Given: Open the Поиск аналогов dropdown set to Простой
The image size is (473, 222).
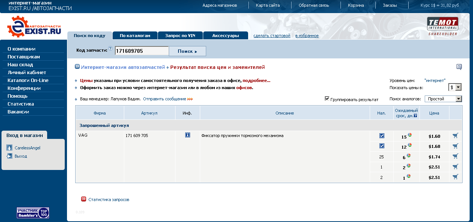Looking at the screenshot, I should tap(443, 99).
